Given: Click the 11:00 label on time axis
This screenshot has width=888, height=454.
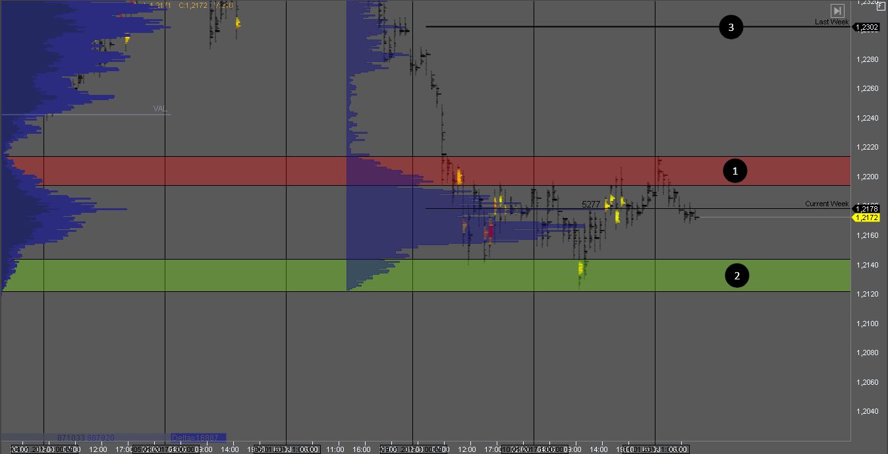Looking at the screenshot, I should (336, 449).
